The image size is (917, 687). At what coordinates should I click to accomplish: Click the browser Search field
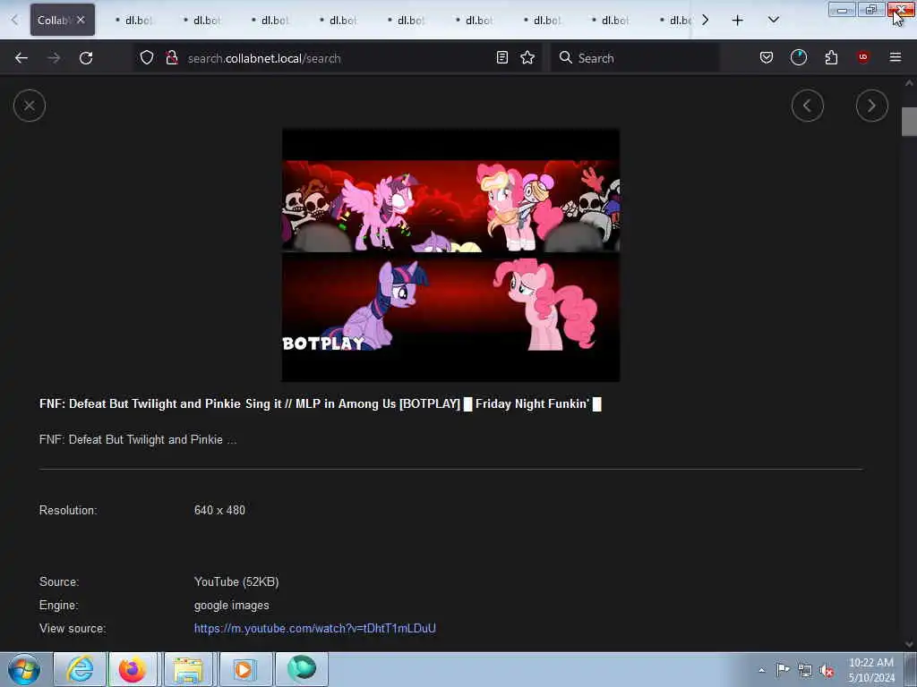coord(635,58)
